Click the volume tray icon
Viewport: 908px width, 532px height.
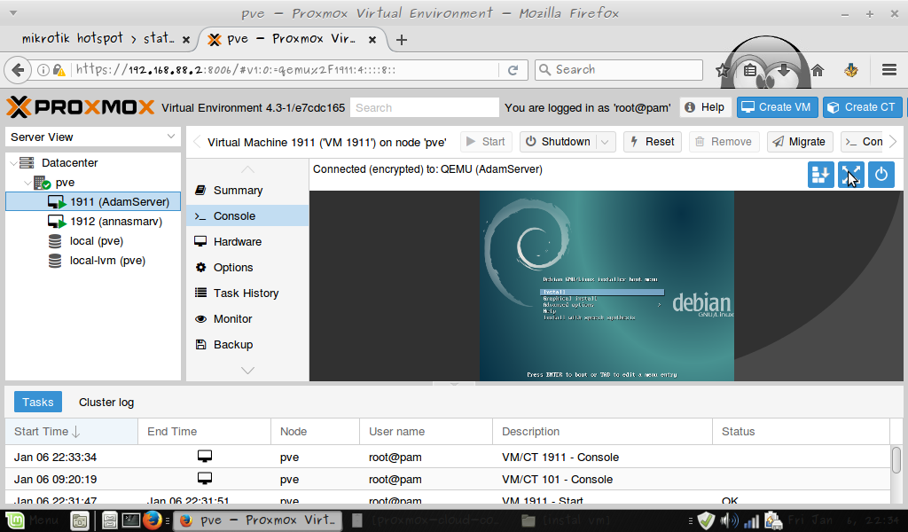click(x=729, y=521)
